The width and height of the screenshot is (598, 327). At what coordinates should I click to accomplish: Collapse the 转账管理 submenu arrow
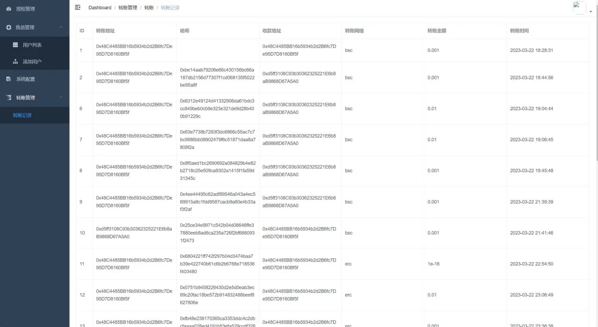point(61,98)
